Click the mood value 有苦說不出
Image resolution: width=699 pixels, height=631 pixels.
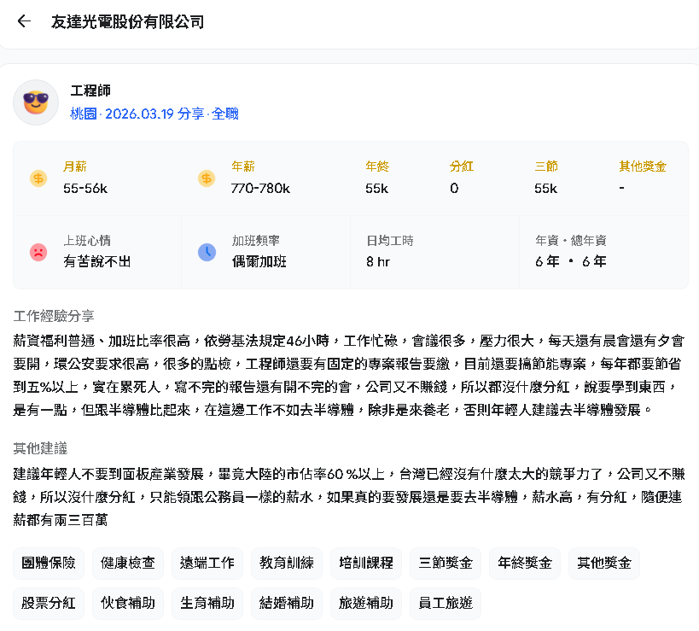[96, 262]
